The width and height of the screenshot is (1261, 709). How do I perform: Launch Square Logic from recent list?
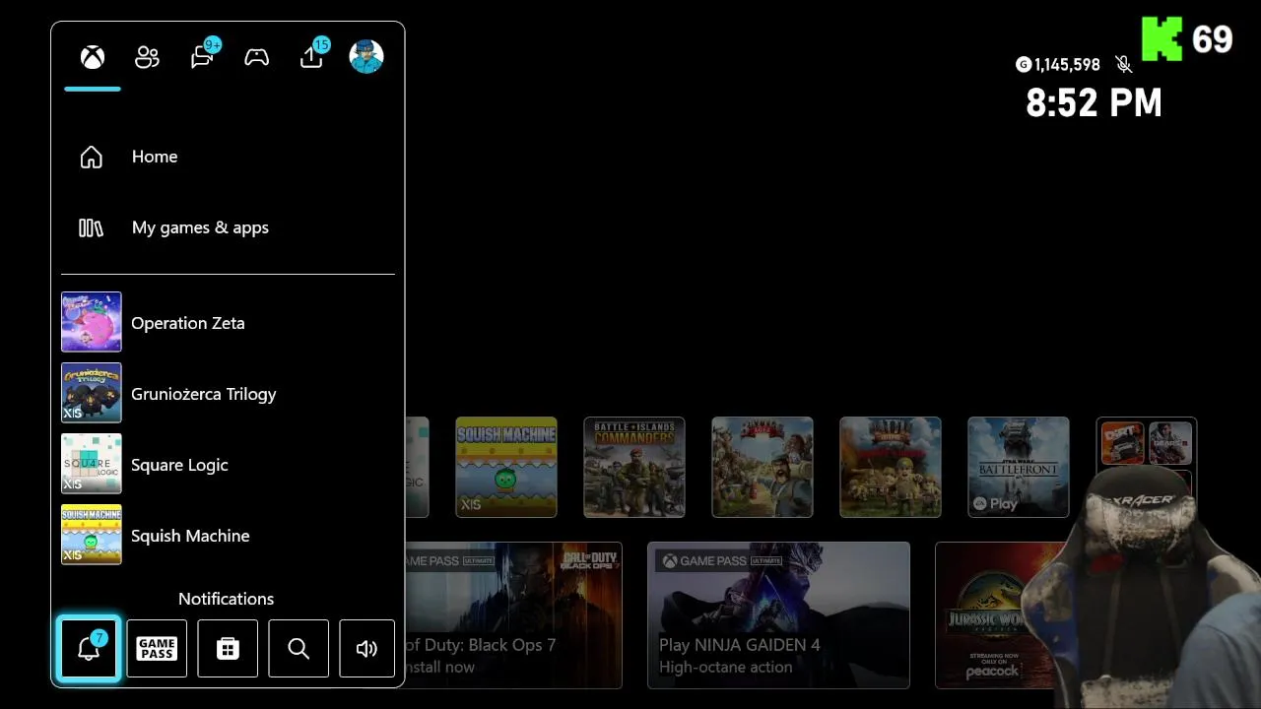[x=228, y=464]
